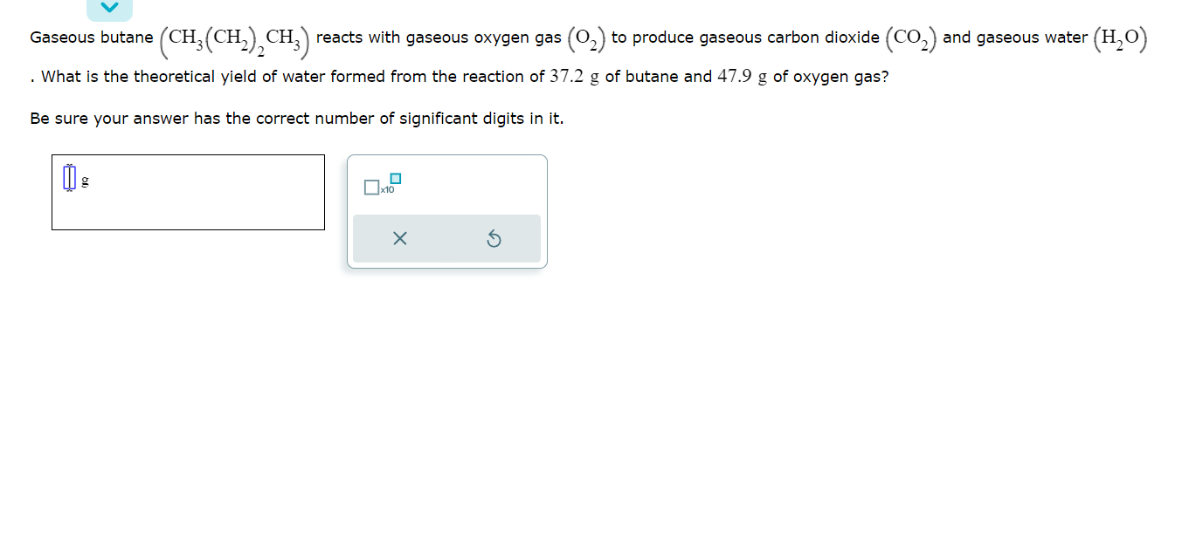This screenshot has height=560, width=1182.
Task: Click the highlighted superscript square above x10
Action: click(395, 178)
